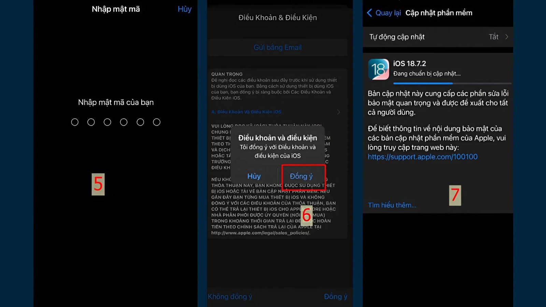546x307 pixels.
Task: Expand the chevron next to 'Tắt'
Action: (507, 37)
